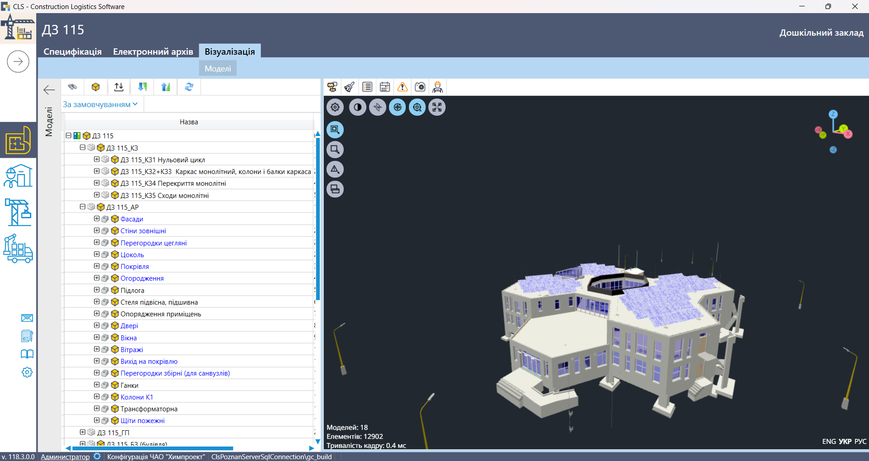Open 3D viewer settings gear button

pos(335,107)
